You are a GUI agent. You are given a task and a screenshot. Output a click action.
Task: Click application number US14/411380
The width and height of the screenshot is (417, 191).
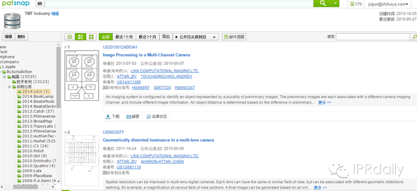129,82
